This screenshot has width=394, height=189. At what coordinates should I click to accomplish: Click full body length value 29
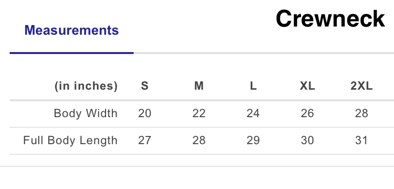pyautogui.click(x=253, y=140)
